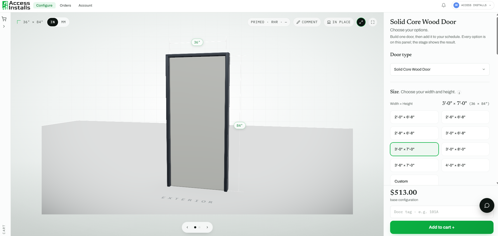Choose the Custom size option
Viewport: 498px width, 236px height.
coord(414,180)
